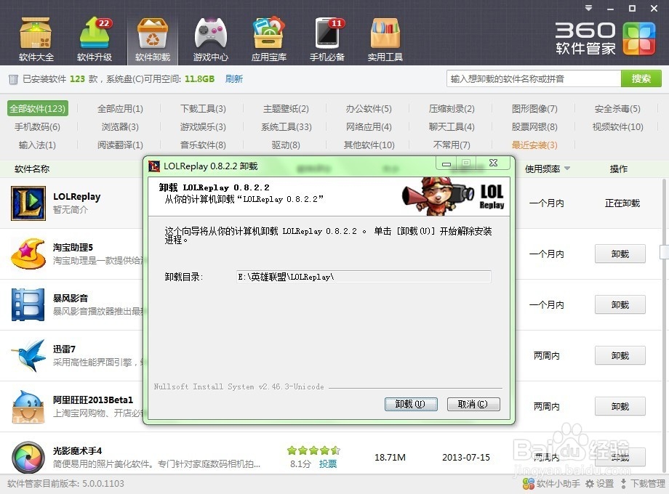Click the 光影魔术手4 icon
Screen dimensions: 669x494
(x=28, y=458)
